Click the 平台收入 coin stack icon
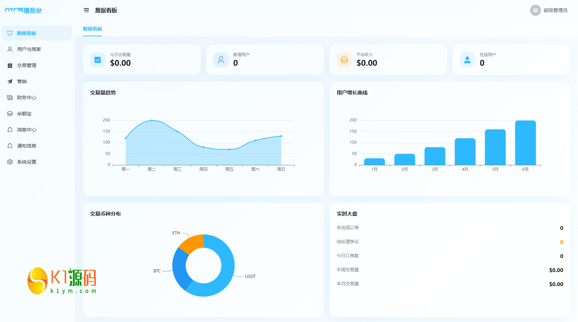The width and height of the screenshot is (578, 322). (x=344, y=60)
